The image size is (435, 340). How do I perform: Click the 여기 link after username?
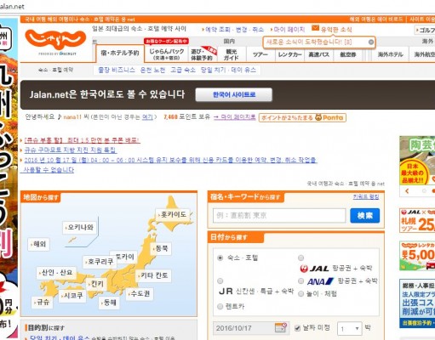147,116
